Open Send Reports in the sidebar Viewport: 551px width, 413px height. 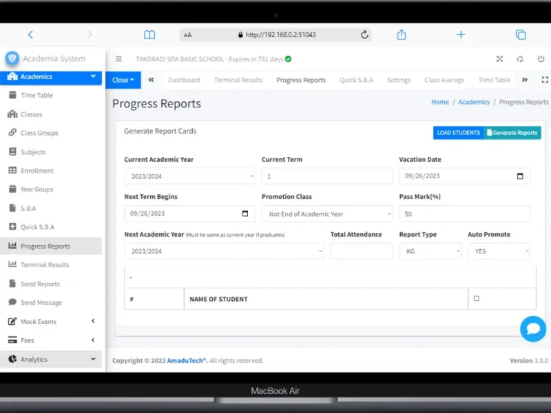[51, 284]
